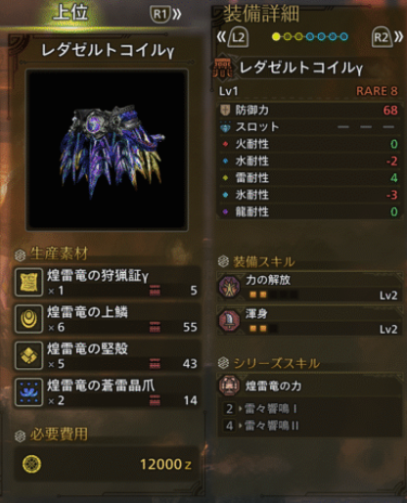Viewport: 407px width, 503px height.
Task: Select the 煌雷竜の上鱗 scale icon
Action: pos(28,319)
